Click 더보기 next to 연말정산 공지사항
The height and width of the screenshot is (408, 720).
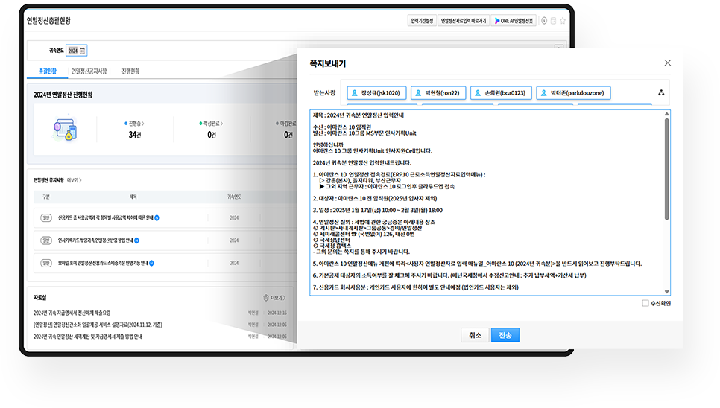[74, 180]
